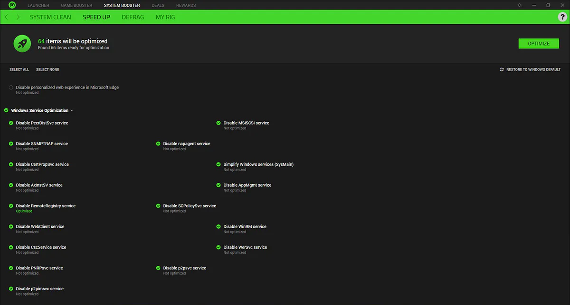Restore to Windows Default

[x=530, y=70]
